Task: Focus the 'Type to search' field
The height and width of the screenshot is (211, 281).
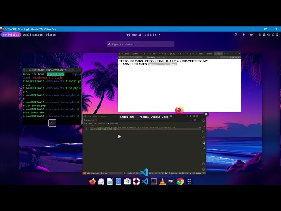Action: point(140,44)
